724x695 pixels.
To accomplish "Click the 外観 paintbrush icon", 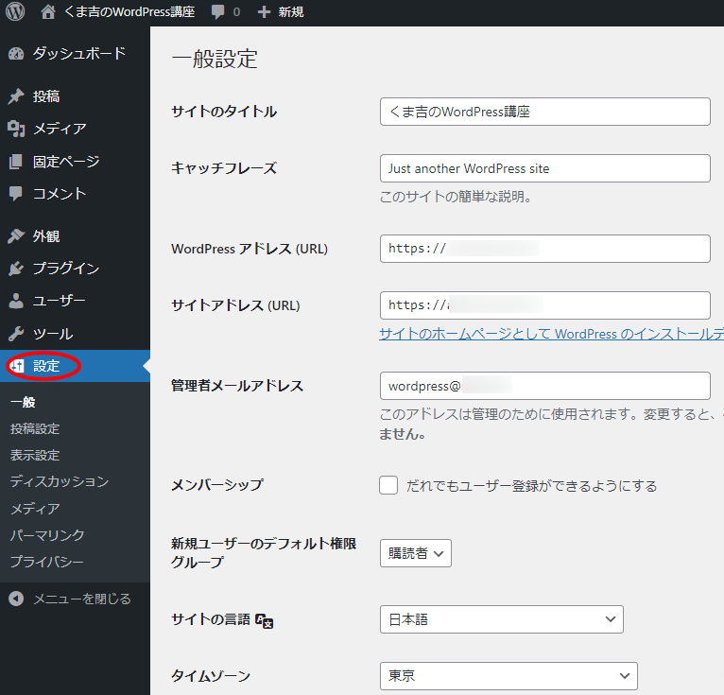I will point(16,236).
